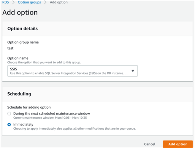Click the Add option page title
The width and height of the screenshot is (195, 148).
[x=20, y=12]
